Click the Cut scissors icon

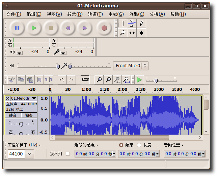pyautogui.click(x=11, y=80)
